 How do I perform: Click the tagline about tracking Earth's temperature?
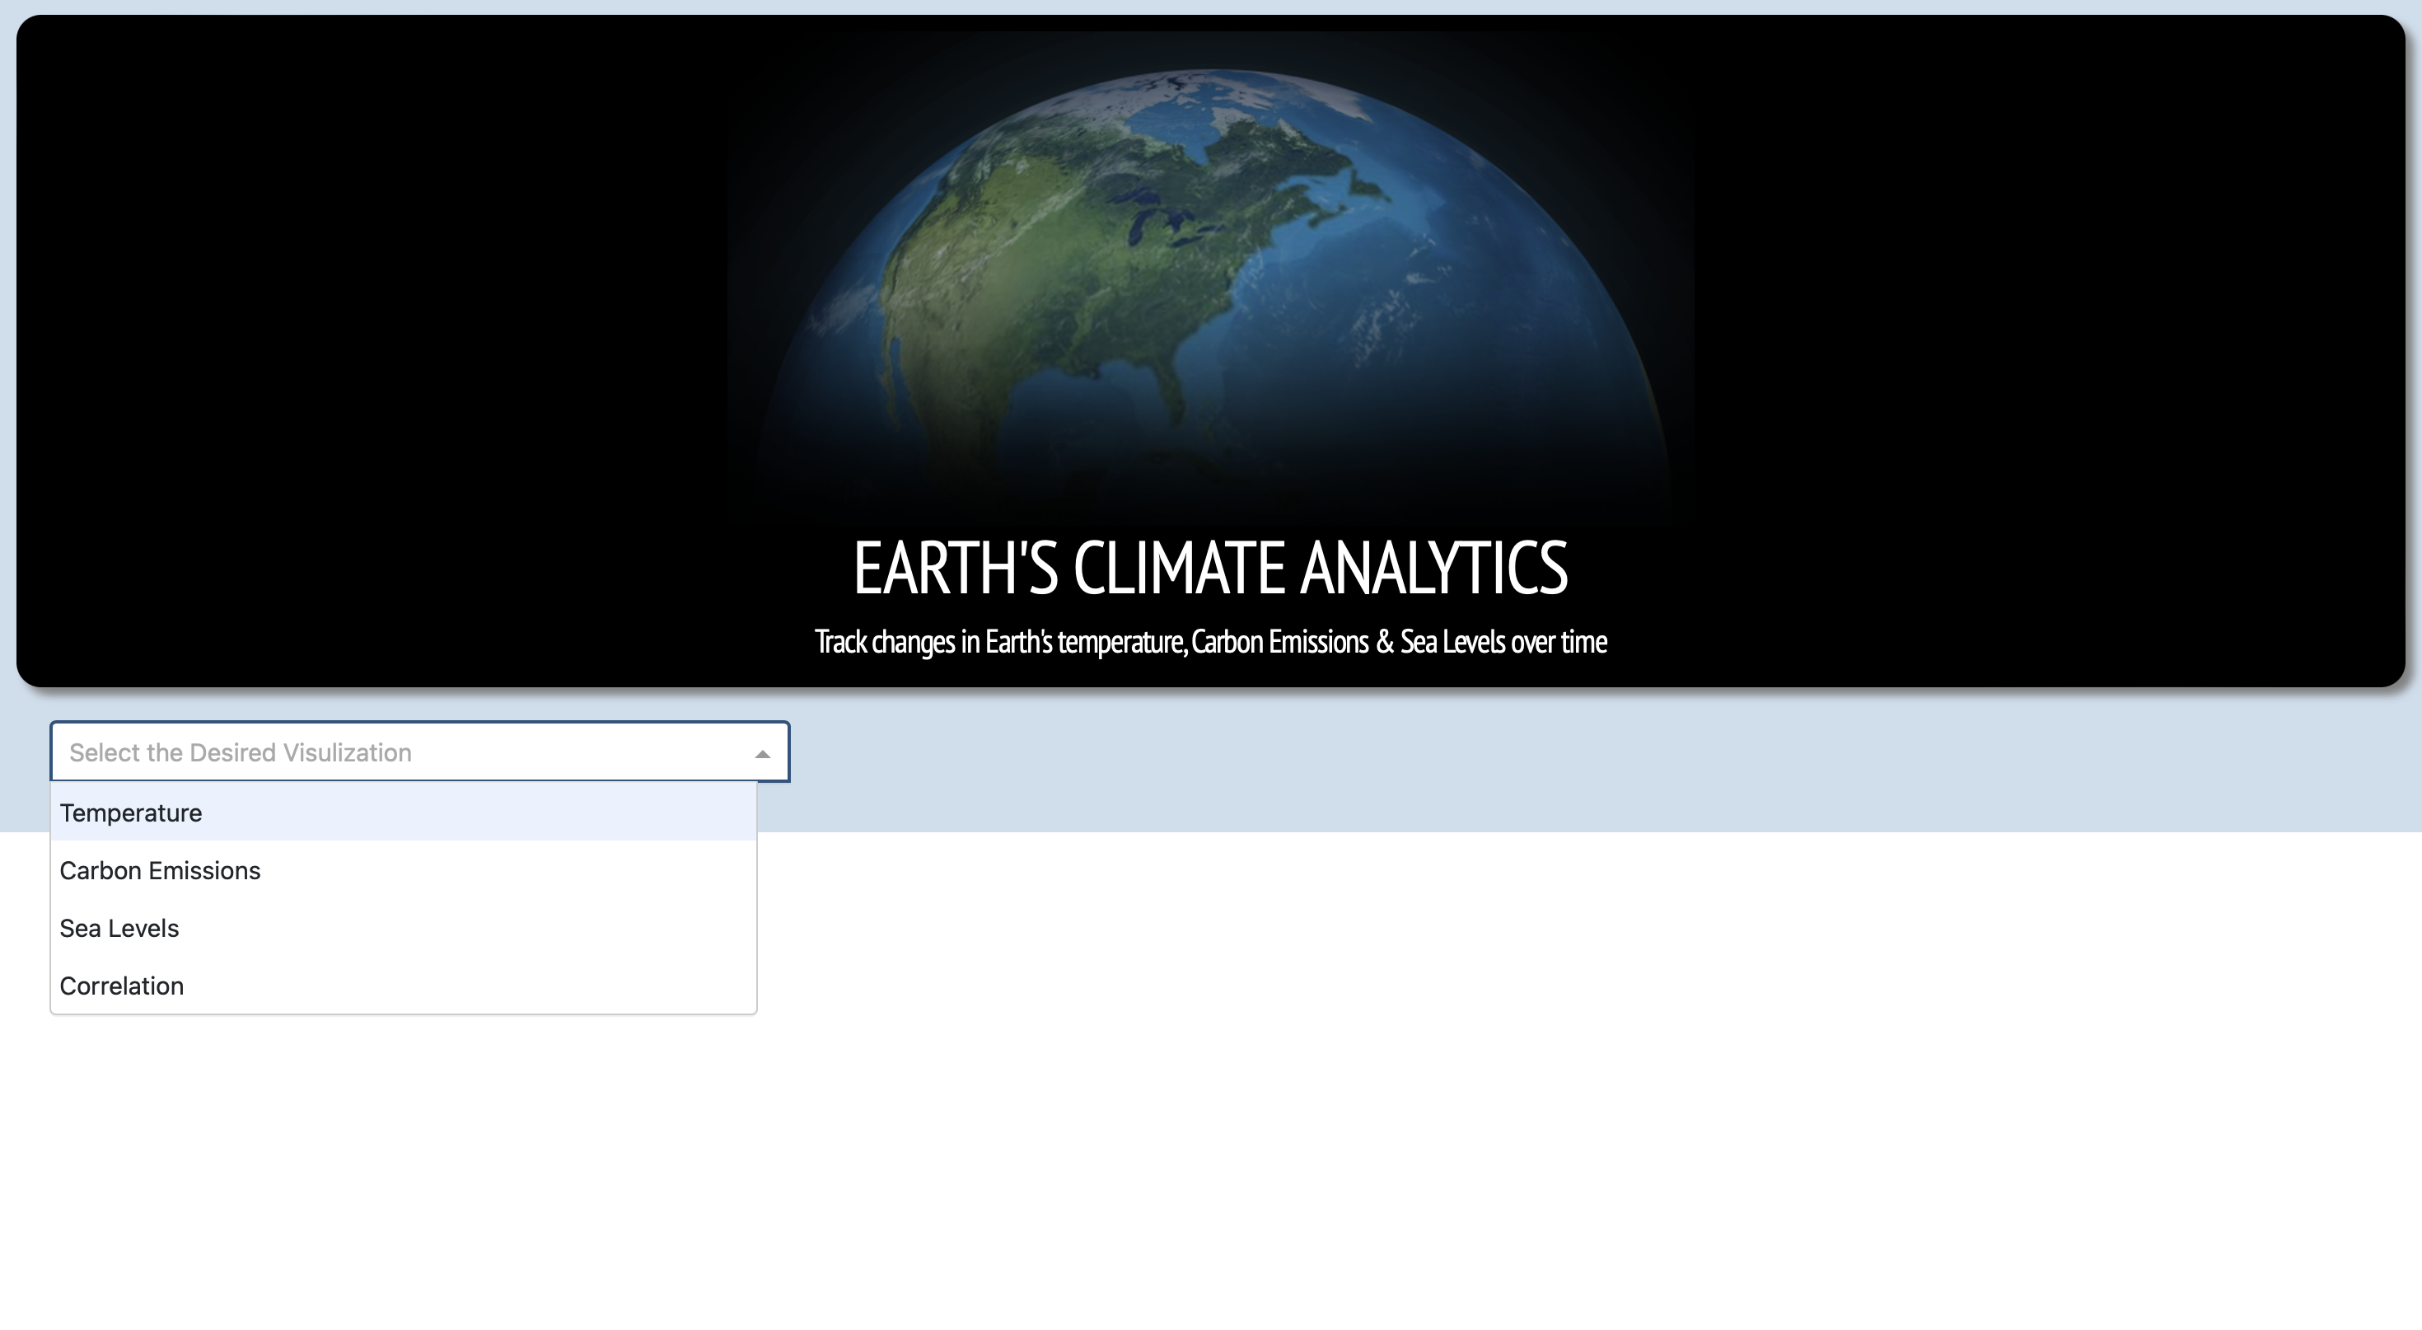click(1211, 643)
